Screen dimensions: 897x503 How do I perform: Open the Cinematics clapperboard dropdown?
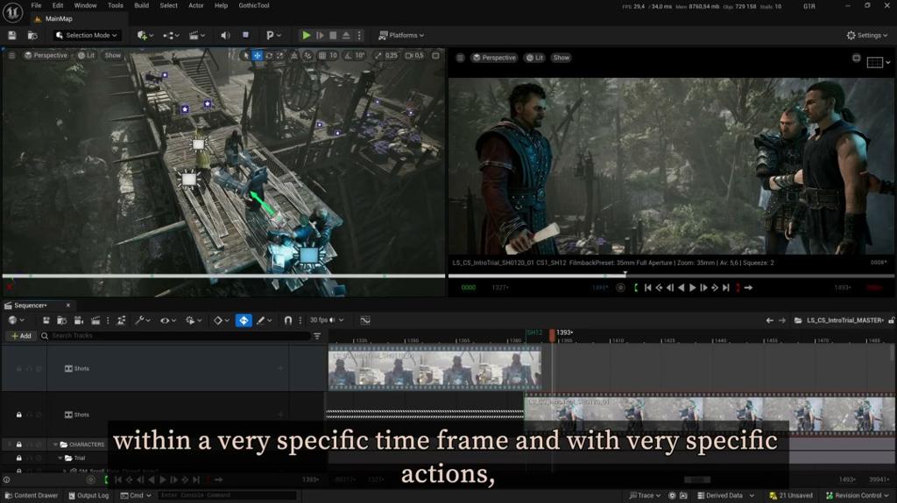coord(197,36)
